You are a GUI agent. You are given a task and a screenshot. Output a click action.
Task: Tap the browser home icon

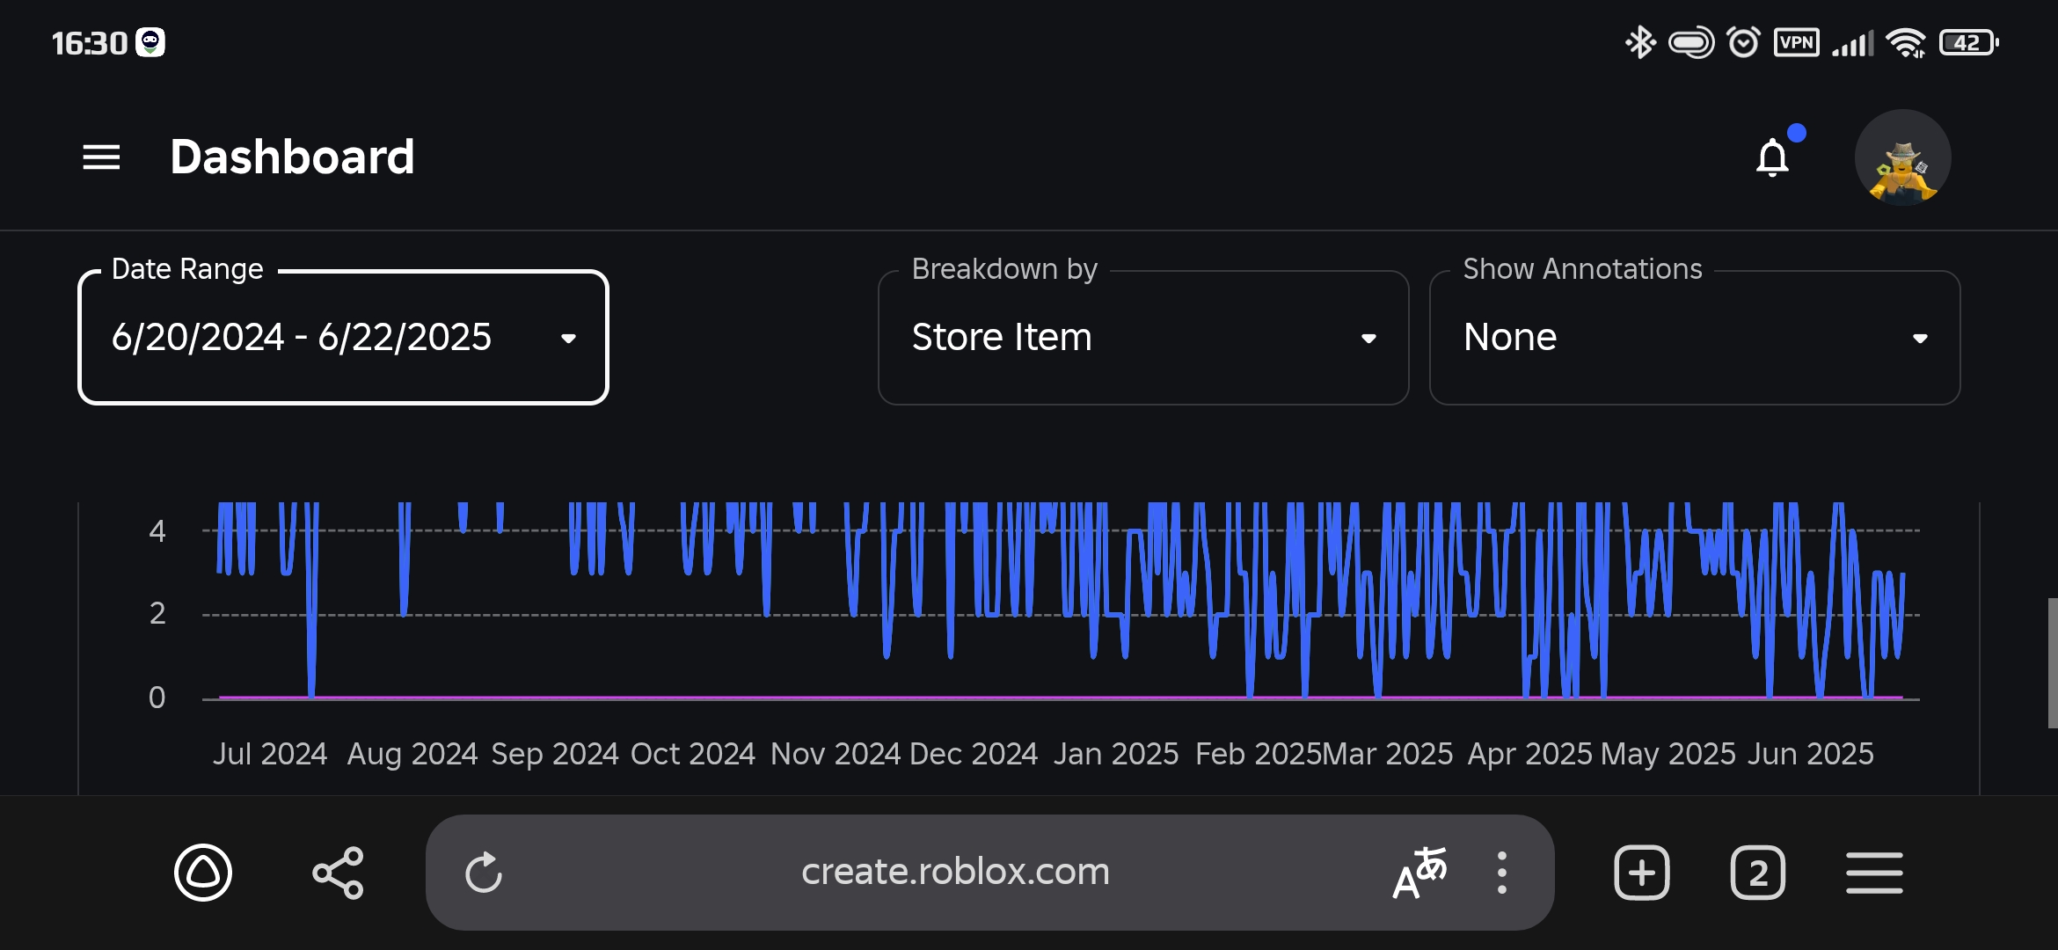[x=203, y=873]
